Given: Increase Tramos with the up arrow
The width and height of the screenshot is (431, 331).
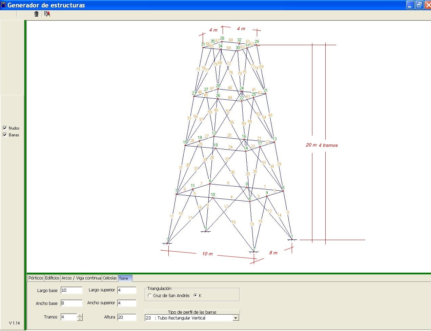Looking at the screenshot, I should coord(80,315).
